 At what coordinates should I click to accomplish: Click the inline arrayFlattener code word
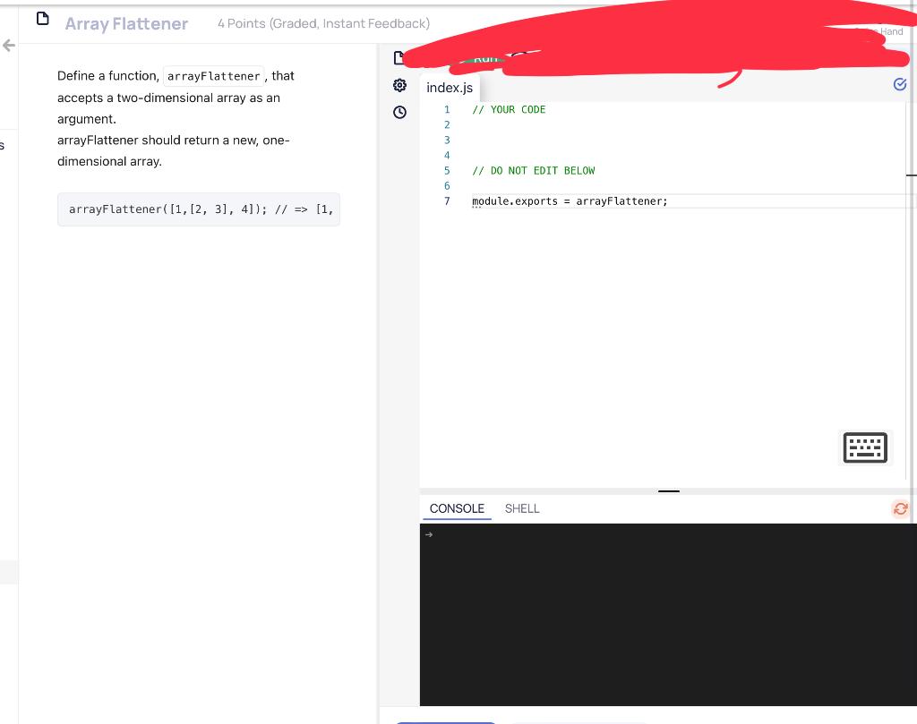click(x=213, y=76)
